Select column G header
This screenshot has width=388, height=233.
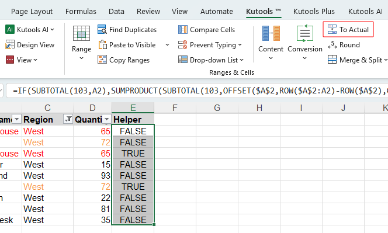click(x=217, y=108)
